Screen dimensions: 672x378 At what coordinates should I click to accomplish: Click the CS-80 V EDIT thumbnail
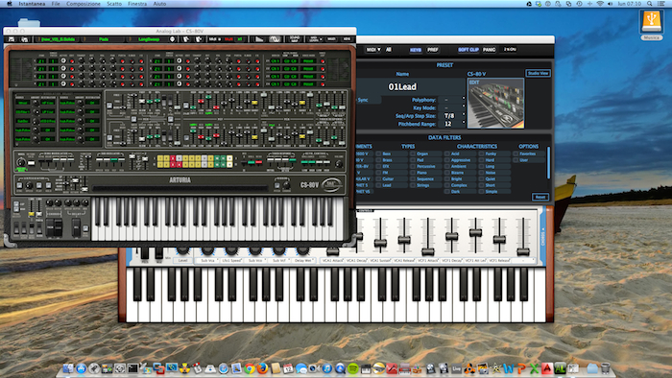pos(495,104)
